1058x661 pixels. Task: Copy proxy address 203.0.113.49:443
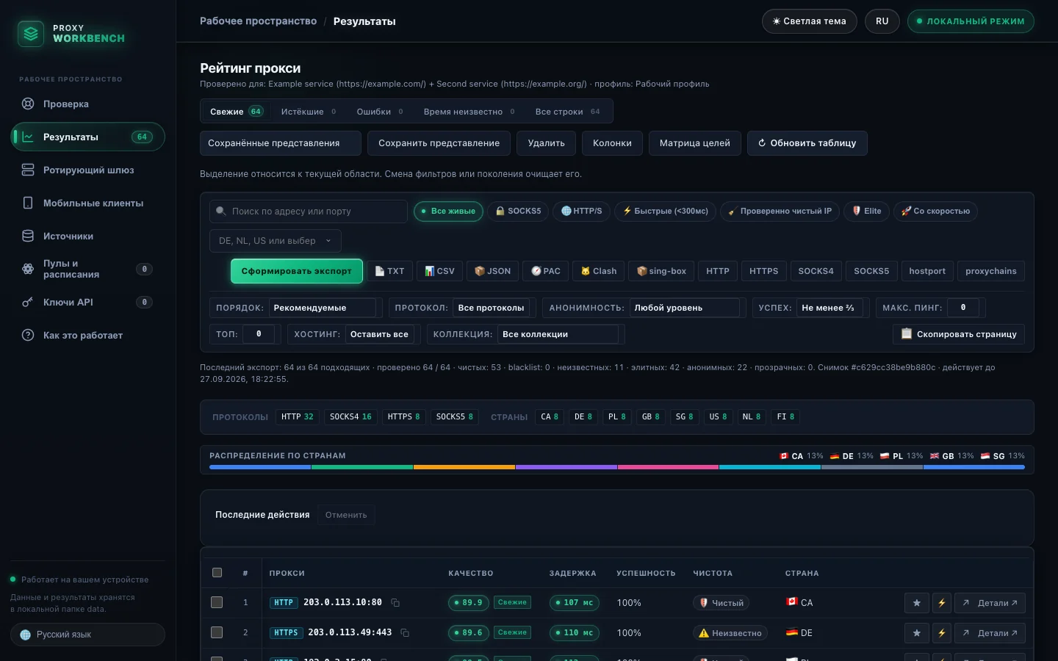point(405,633)
